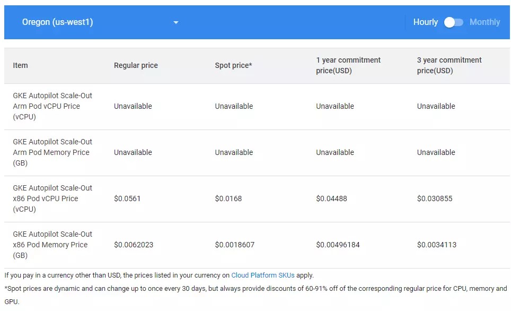The image size is (511, 311).
Task: Select the spot price $0.0168 cell
Action: (228, 198)
